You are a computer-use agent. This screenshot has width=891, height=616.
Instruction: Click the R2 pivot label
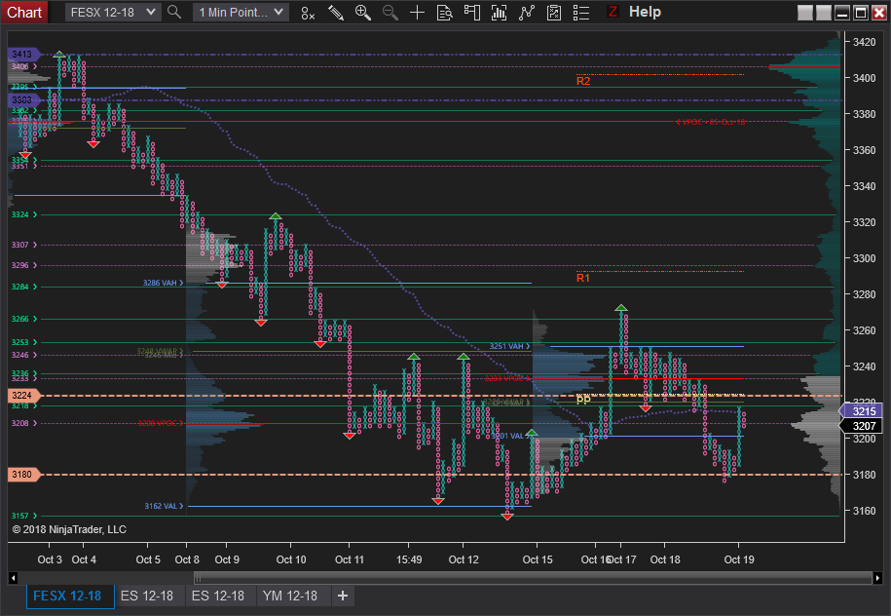(x=583, y=81)
